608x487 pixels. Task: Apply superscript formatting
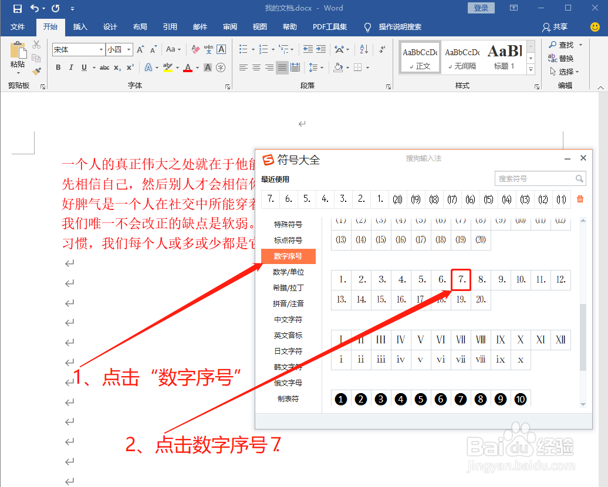pyautogui.click(x=130, y=67)
